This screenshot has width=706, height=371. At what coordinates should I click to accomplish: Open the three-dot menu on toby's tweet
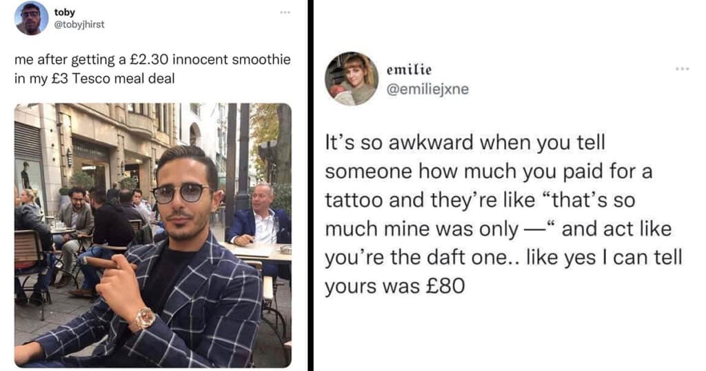(x=285, y=12)
